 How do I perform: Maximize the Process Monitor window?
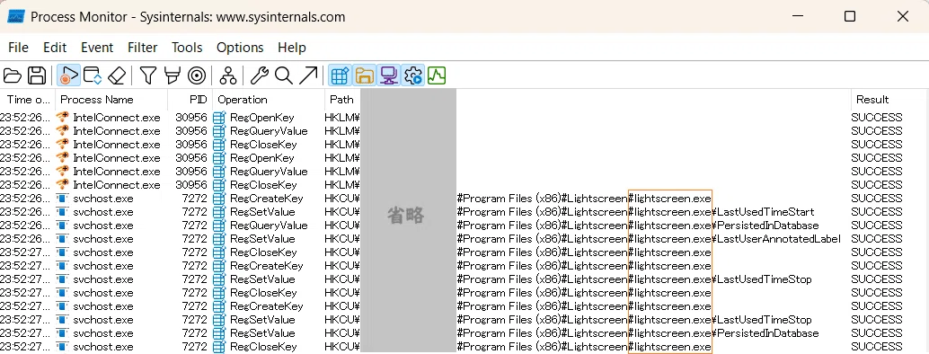(x=850, y=16)
